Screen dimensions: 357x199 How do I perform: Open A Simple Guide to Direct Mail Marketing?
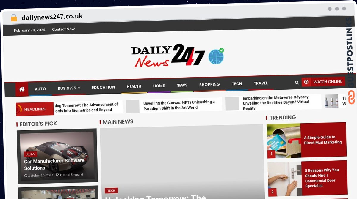(x=323, y=140)
